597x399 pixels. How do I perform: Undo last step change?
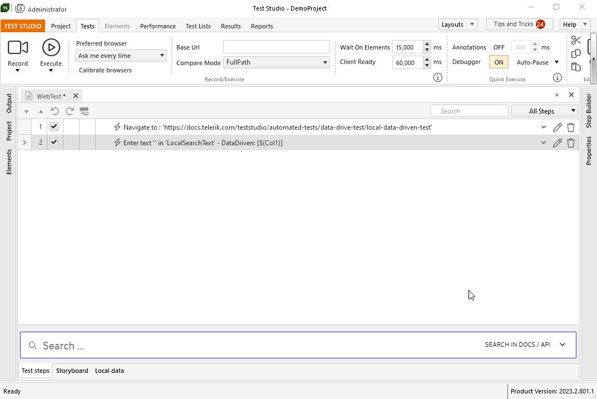point(55,111)
